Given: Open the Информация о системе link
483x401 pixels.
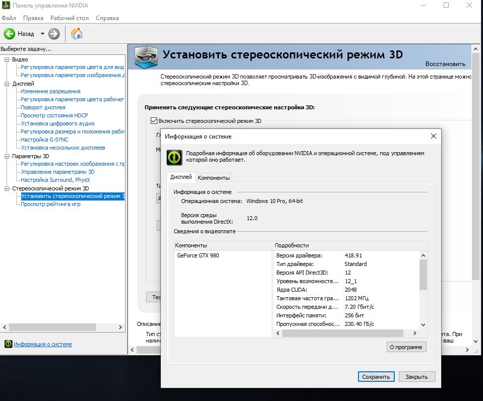Looking at the screenshot, I should coord(43,344).
